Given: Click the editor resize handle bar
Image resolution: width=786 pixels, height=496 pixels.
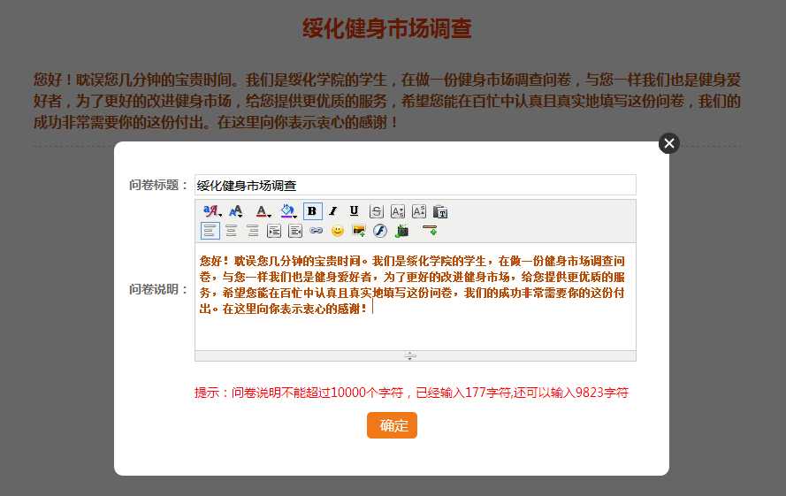Looking at the screenshot, I should click(x=415, y=355).
